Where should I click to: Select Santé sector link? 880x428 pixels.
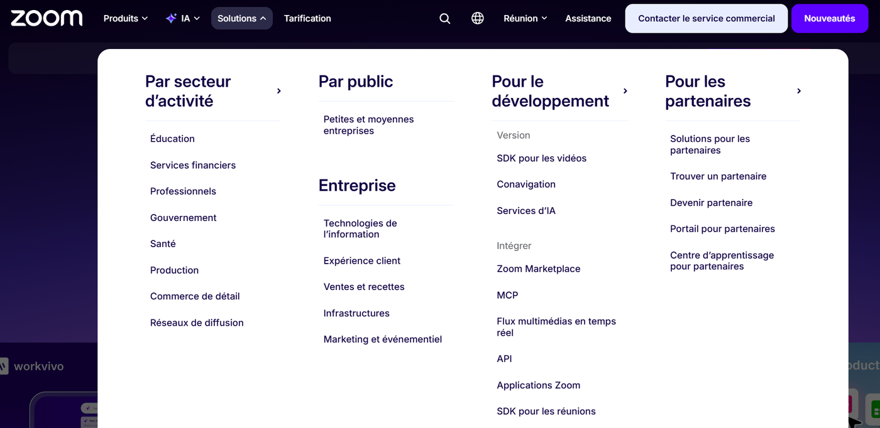click(x=163, y=243)
